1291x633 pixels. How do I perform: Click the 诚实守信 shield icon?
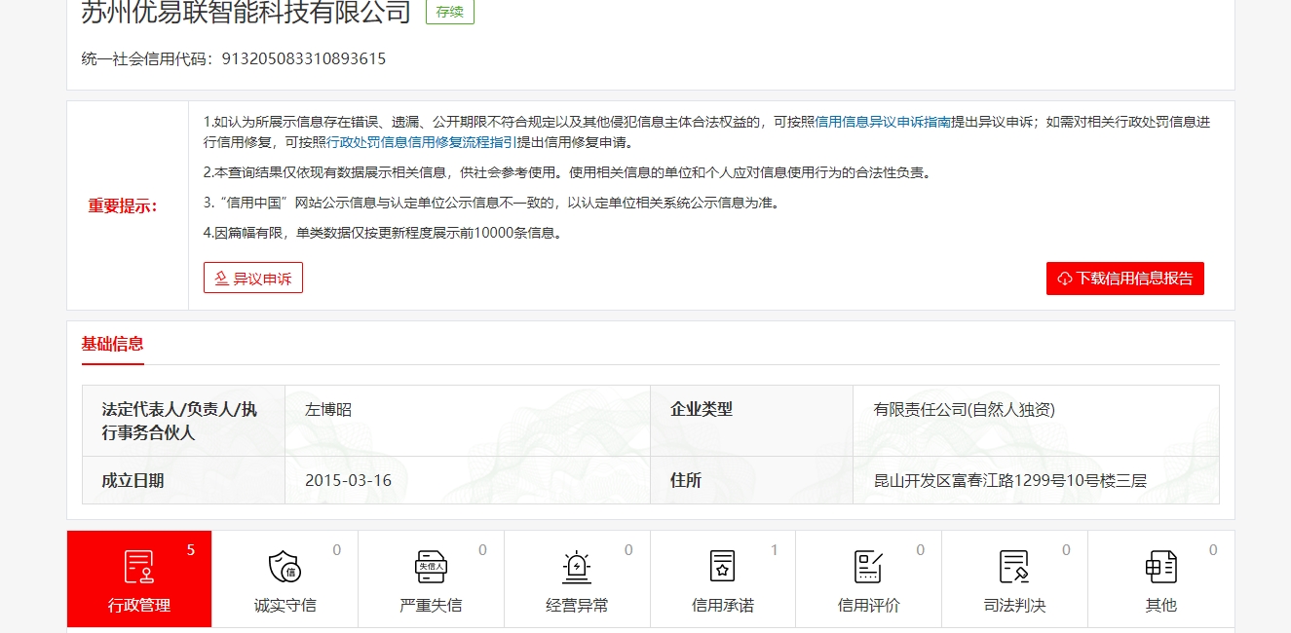click(x=285, y=566)
